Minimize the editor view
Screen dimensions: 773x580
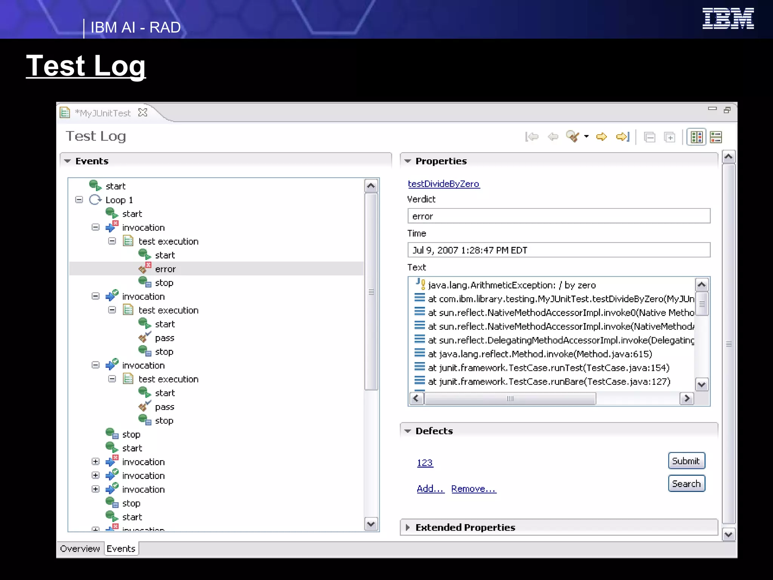click(x=712, y=109)
